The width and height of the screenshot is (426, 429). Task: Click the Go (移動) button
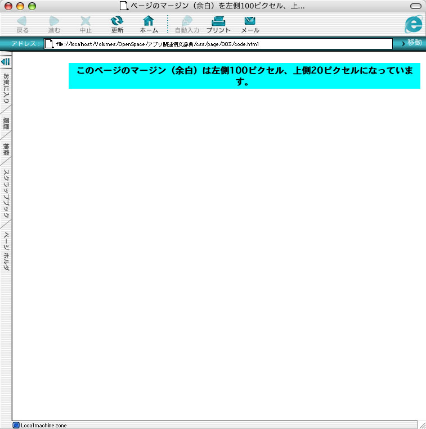[411, 43]
